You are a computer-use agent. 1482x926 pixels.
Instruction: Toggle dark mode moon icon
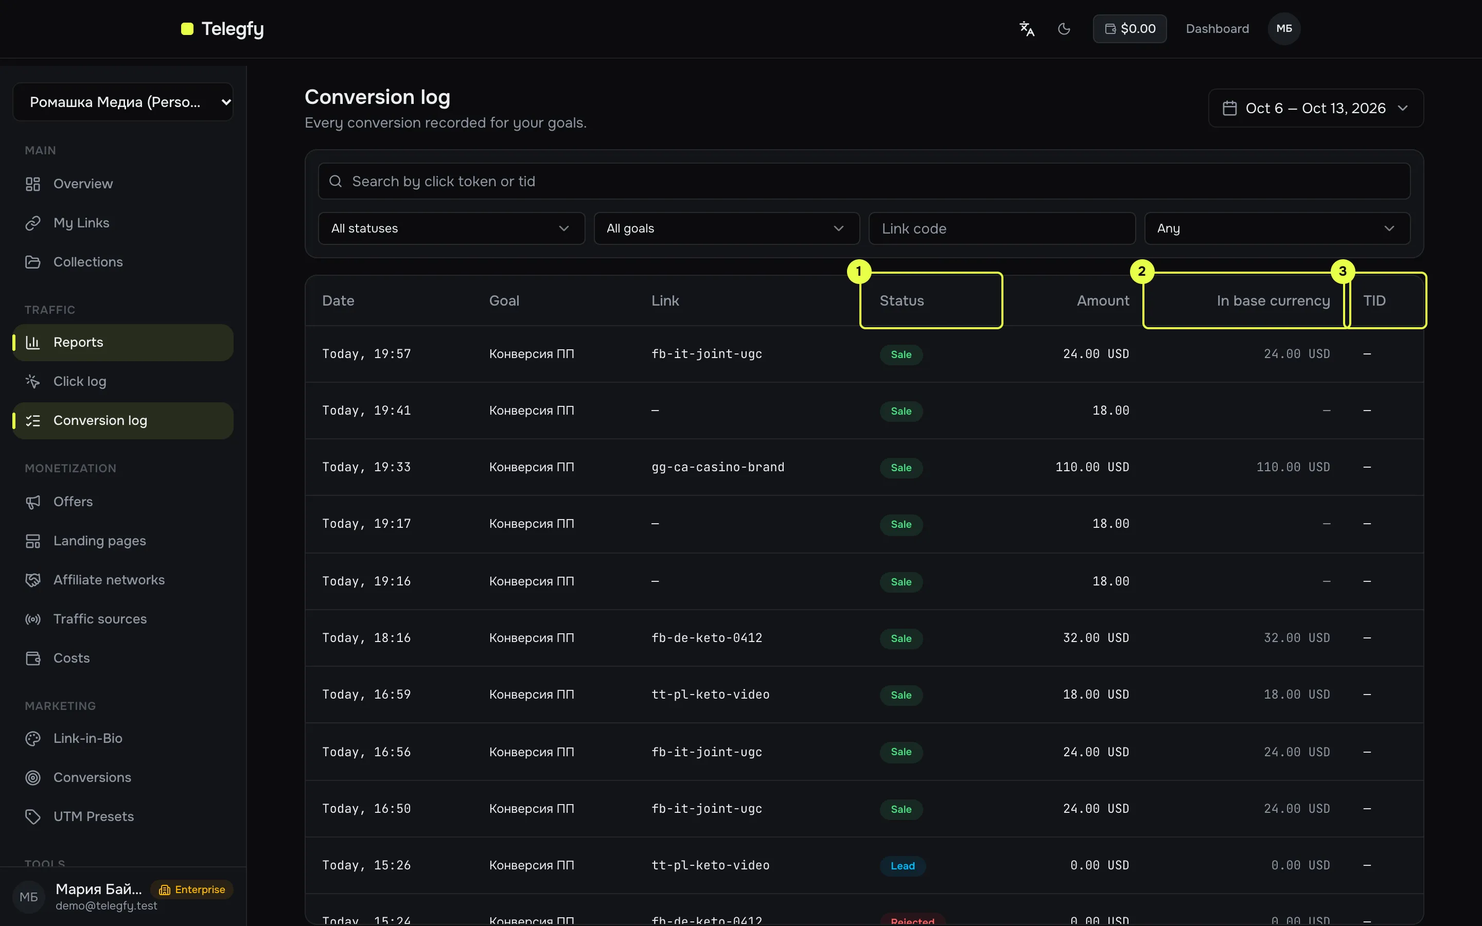tap(1064, 29)
